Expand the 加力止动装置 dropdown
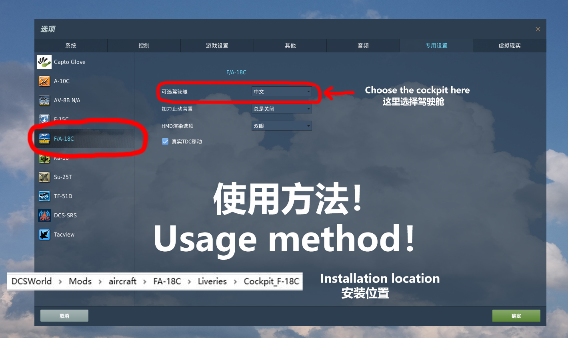Screen dimensions: 568x338 [x=281, y=109]
